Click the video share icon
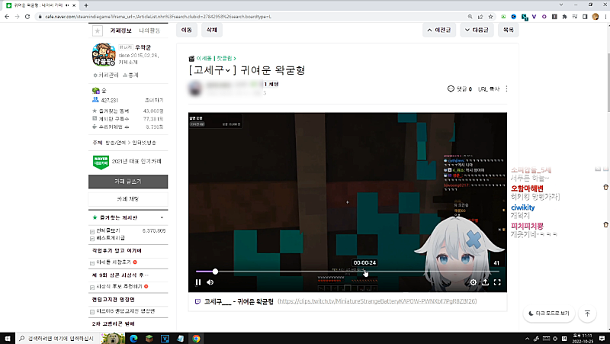Viewport: 610px width, 344px height. (x=485, y=282)
